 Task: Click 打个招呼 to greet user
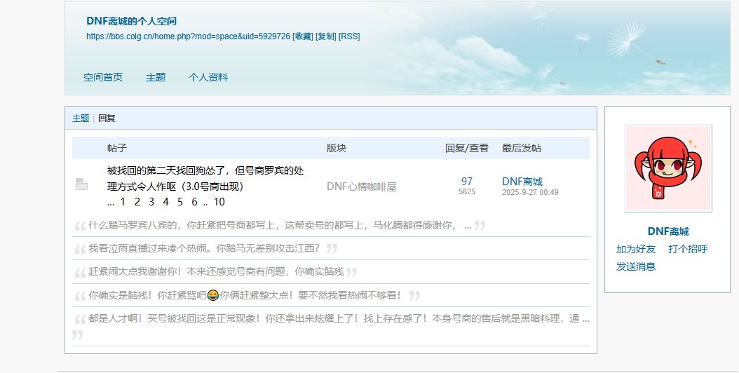tap(688, 249)
